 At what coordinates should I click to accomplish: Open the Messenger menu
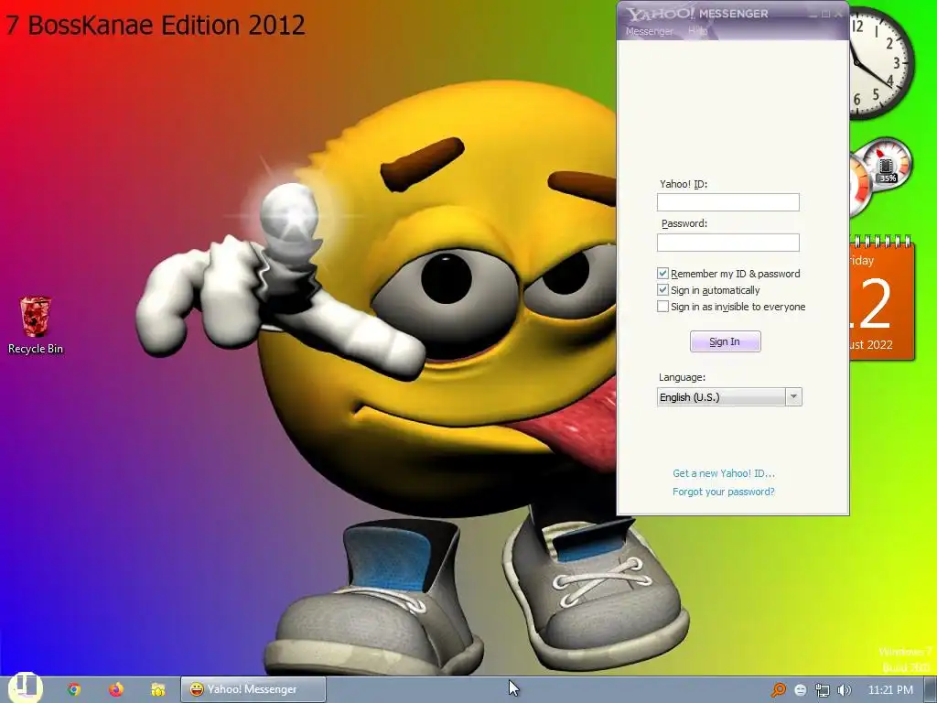tap(649, 31)
